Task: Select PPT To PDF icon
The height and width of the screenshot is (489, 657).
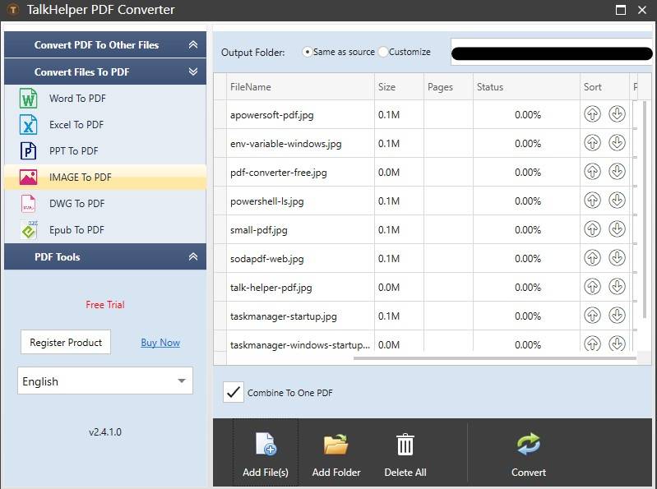Action: (28, 151)
